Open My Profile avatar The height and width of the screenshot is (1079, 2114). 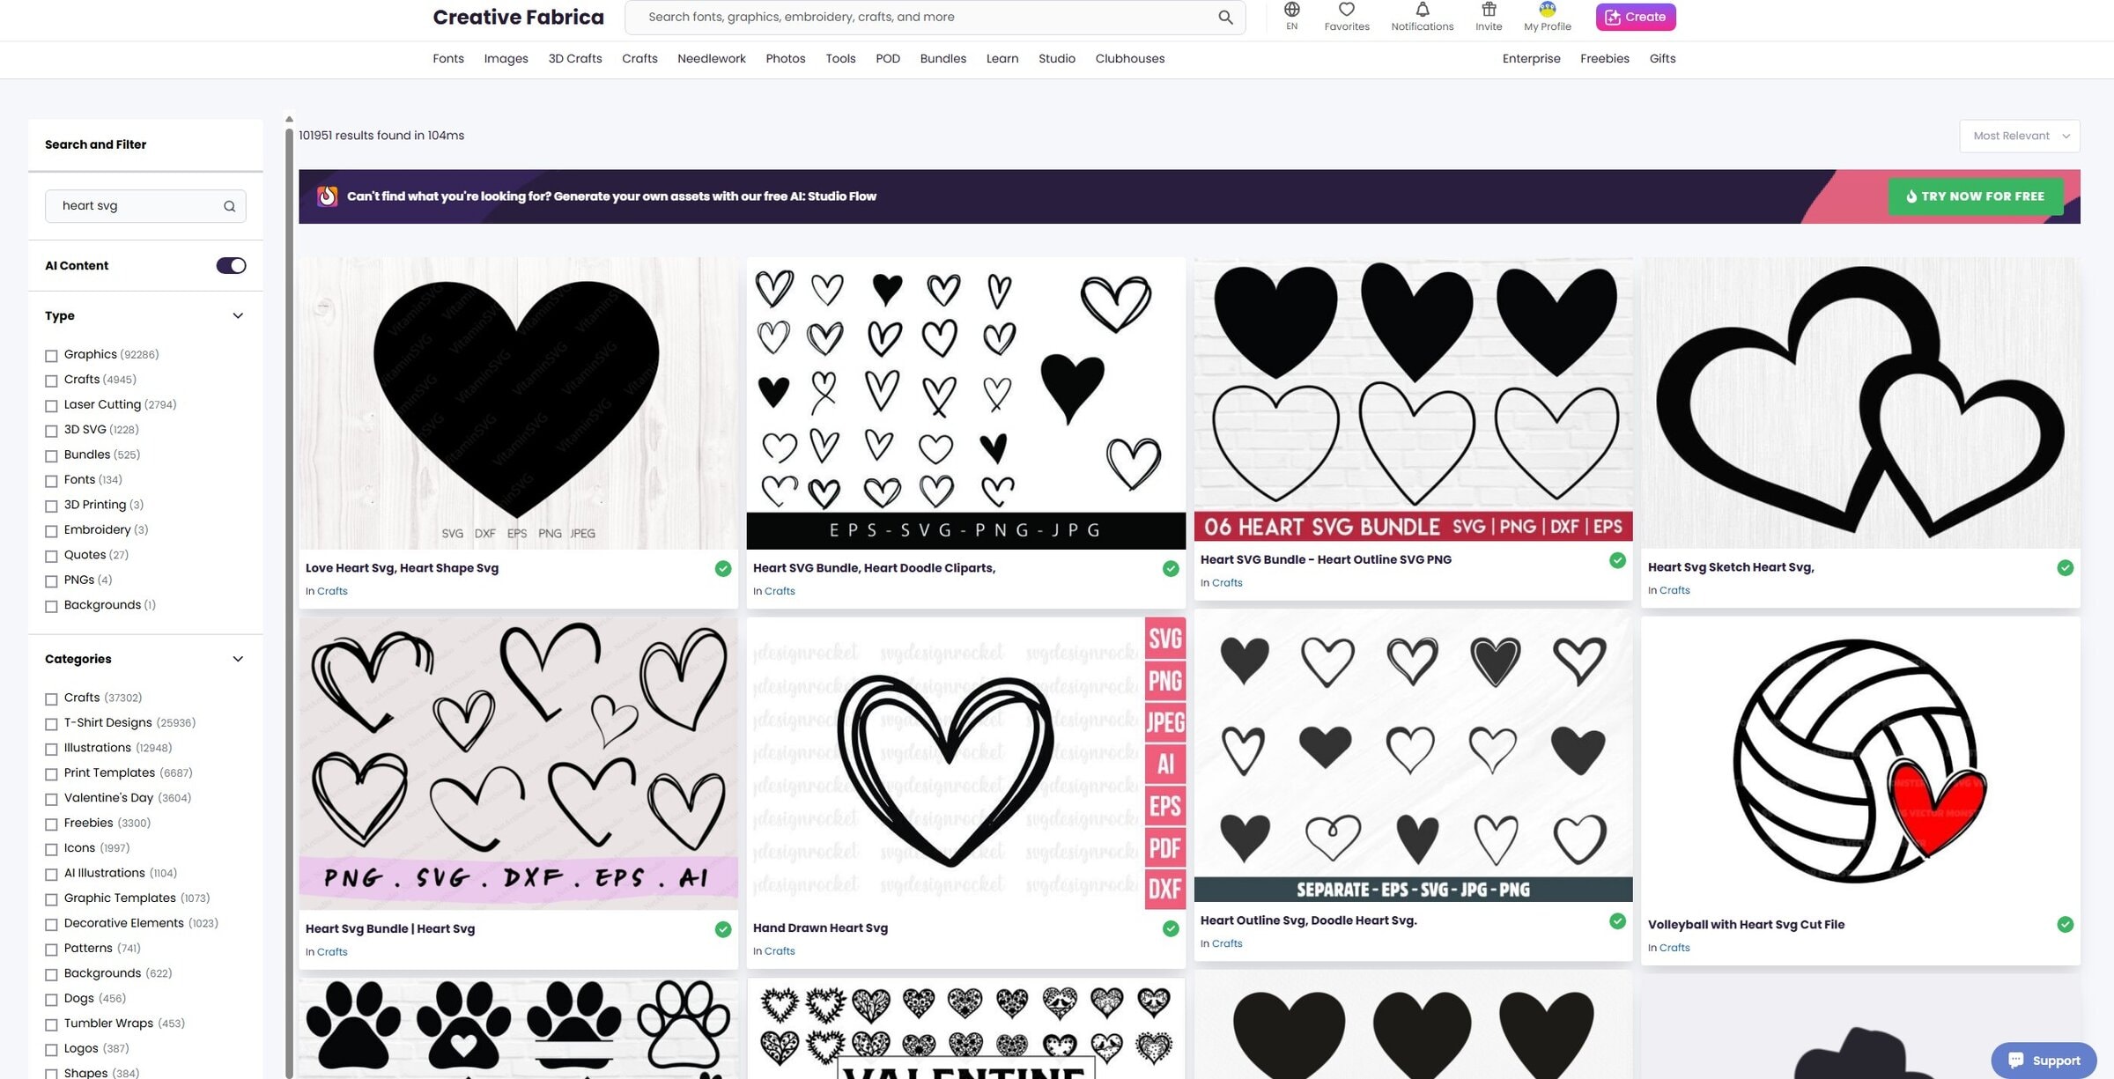[1547, 10]
